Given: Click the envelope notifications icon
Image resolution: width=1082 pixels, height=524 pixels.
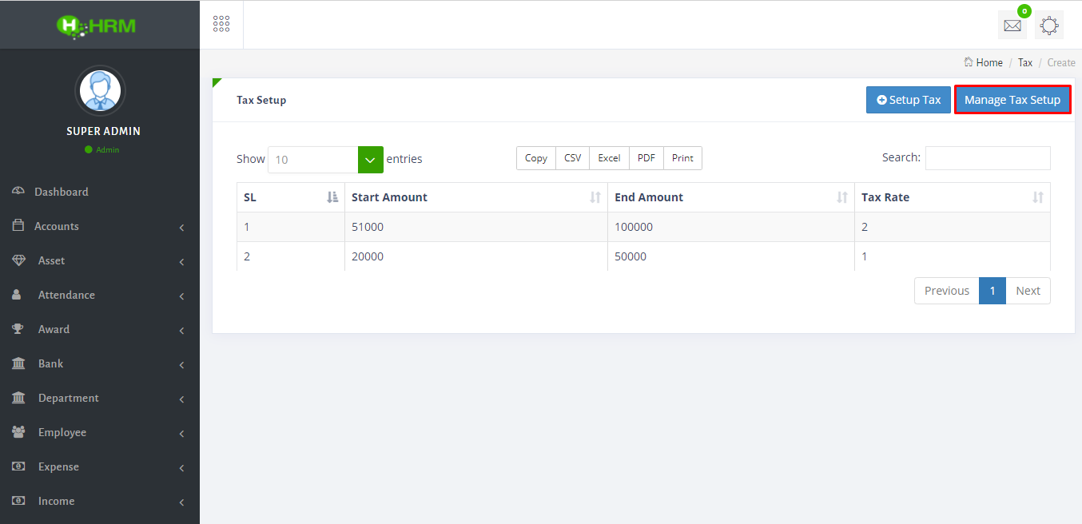Looking at the screenshot, I should click(1012, 25).
